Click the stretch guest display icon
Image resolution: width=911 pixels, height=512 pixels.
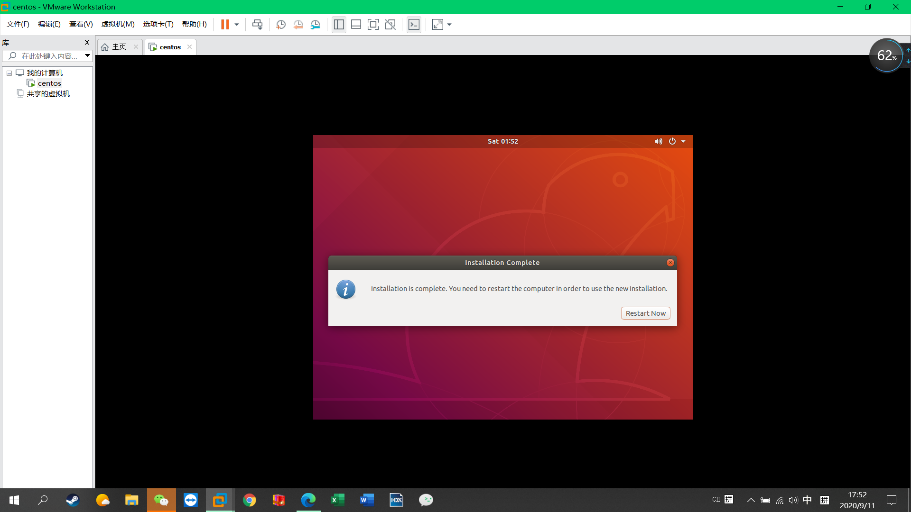pyautogui.click(x=437, y=25)
